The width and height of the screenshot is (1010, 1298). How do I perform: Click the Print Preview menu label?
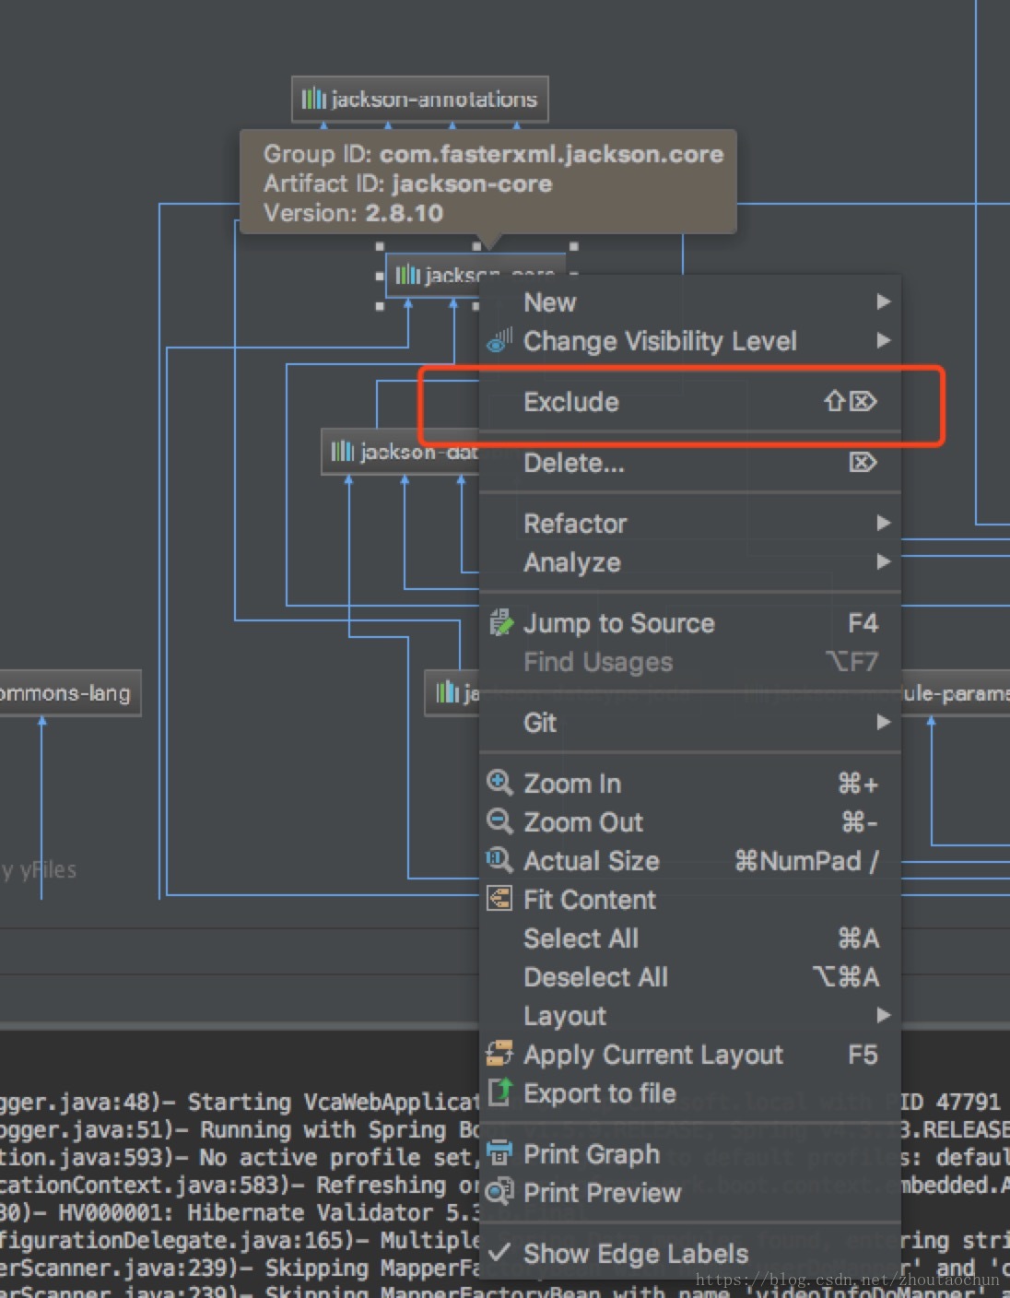click(x=602, y=1193)
